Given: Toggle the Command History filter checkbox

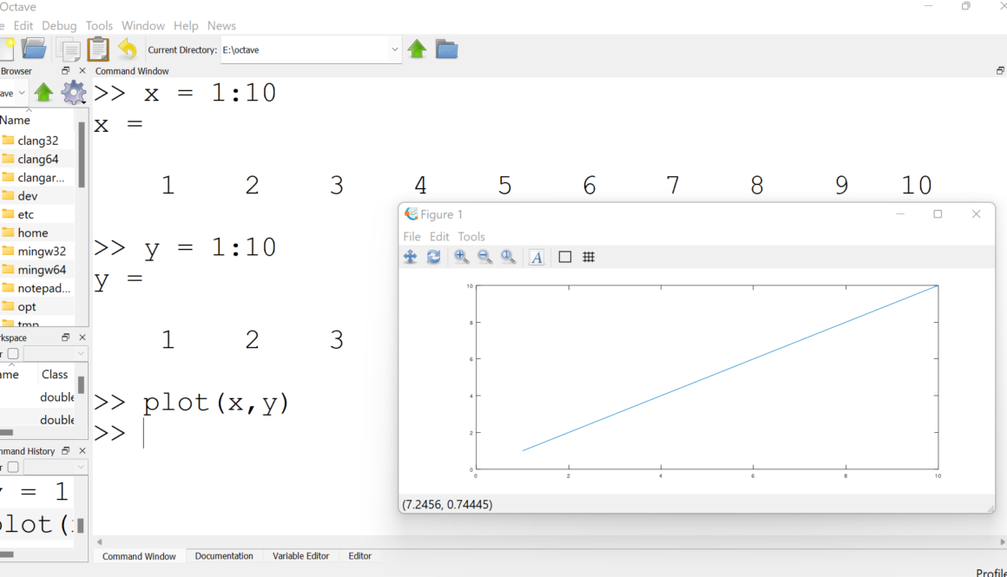Looking at the screenshot, I should click(13, 468).
